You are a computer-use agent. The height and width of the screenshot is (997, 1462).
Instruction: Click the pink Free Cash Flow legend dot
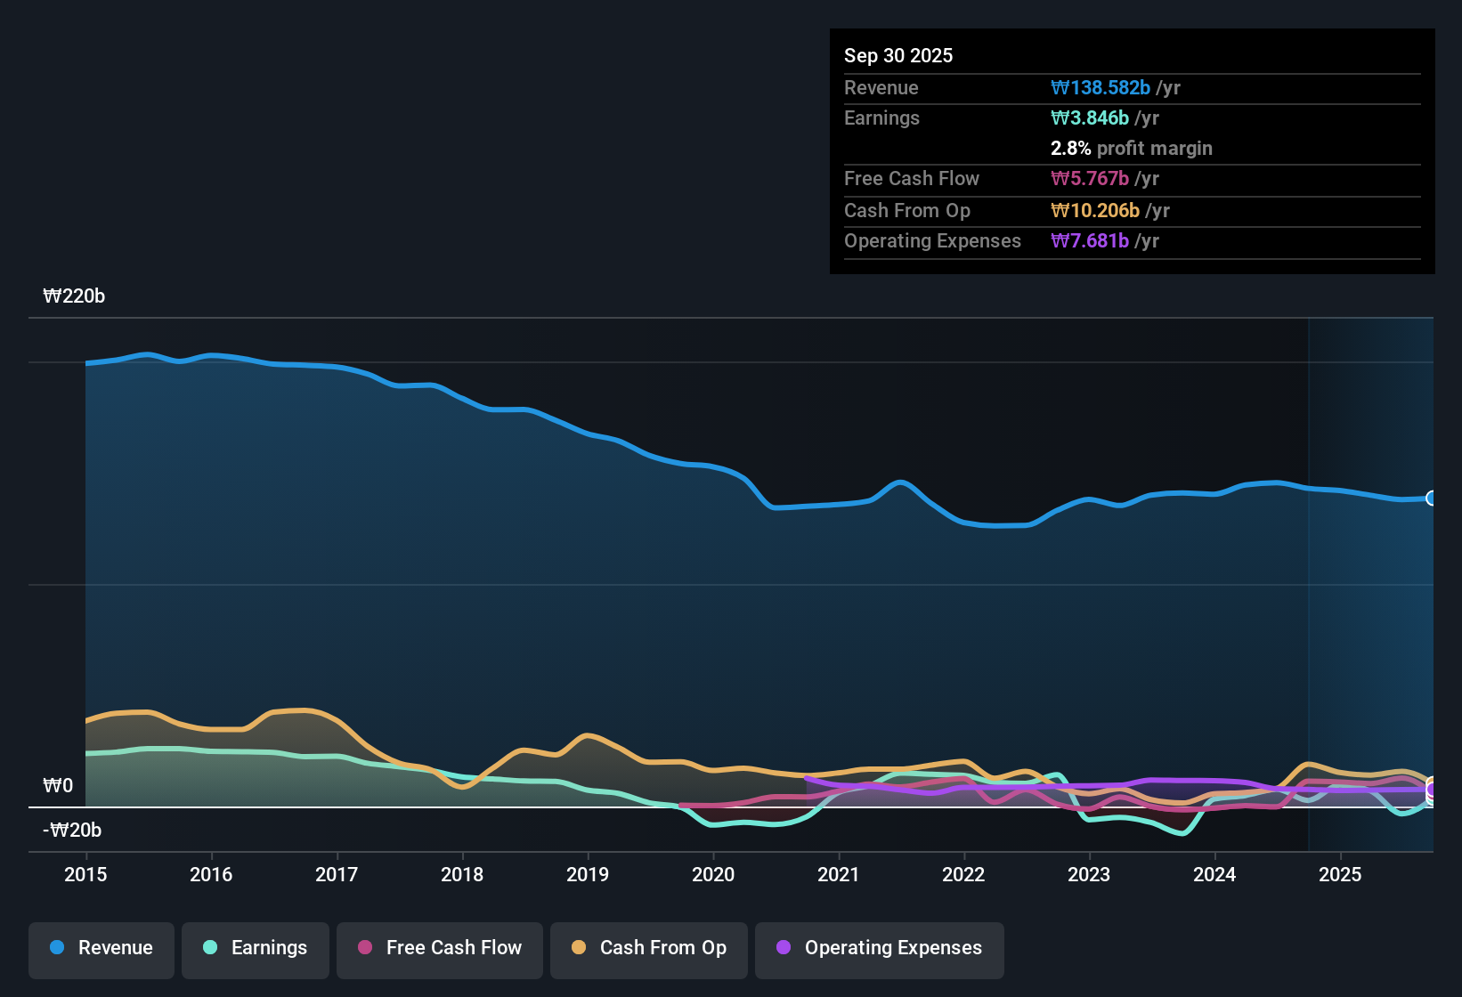point(364,948)
